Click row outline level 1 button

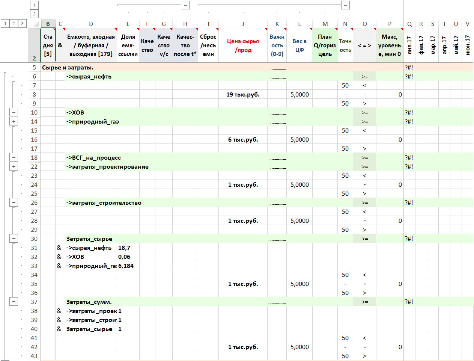pyautogui.click(x=5, y=24)
